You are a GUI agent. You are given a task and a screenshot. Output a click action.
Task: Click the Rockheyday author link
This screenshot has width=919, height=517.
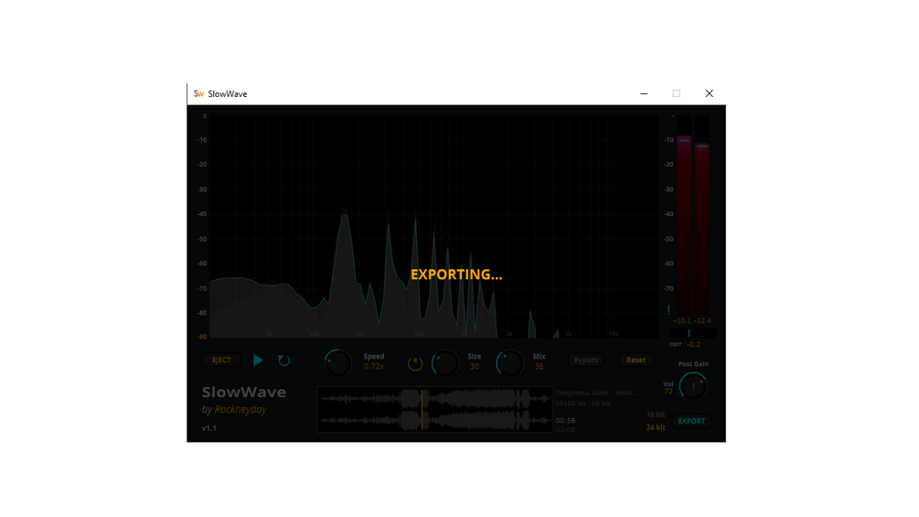pyautogui.click(x=240, y=409)
